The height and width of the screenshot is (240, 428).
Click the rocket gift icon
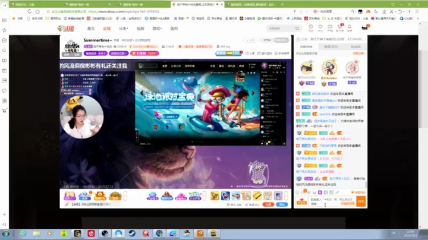(225, 195)
